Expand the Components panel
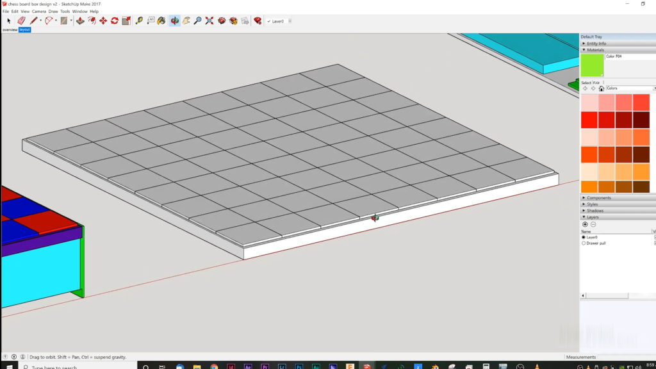656x369 pixels. click(618, 198)
